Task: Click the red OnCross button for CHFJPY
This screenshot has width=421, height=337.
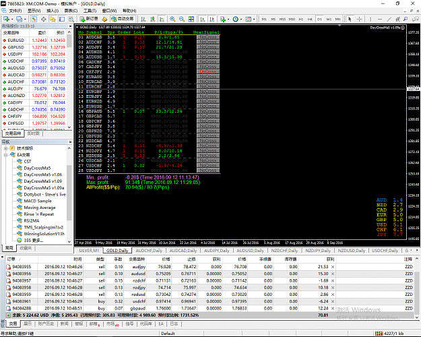Action: point(208,71)
